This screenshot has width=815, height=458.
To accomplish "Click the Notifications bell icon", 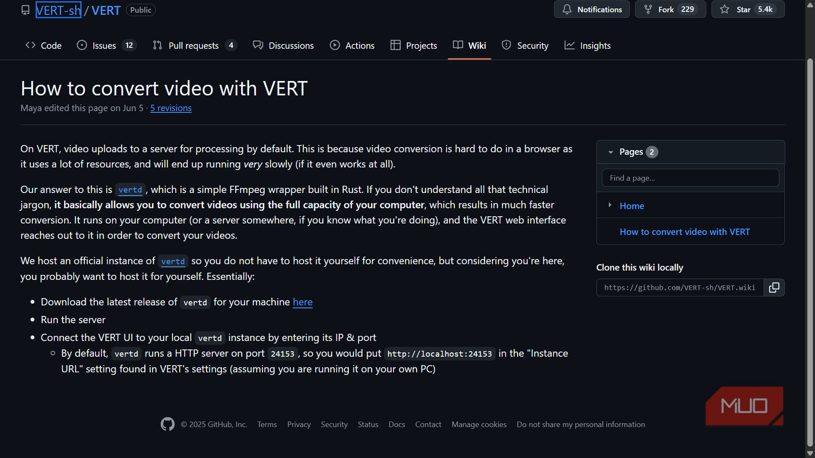I will click(x=567, y=9).
